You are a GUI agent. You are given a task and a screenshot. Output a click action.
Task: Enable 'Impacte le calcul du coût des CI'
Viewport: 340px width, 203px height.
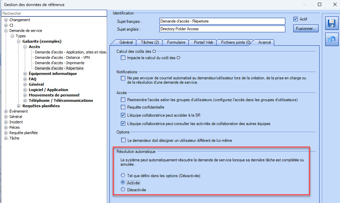pyautogui.click(x=123, y=58)
